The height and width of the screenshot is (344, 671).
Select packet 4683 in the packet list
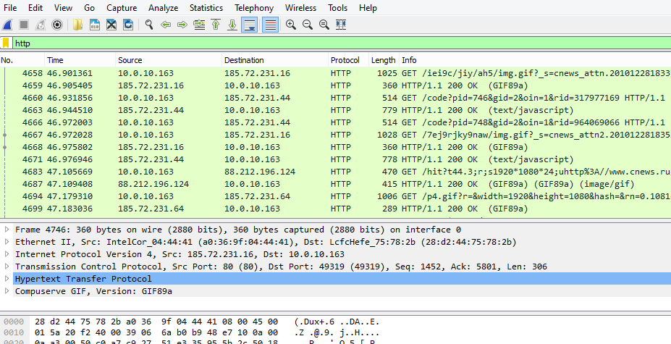tap(217, 172)
